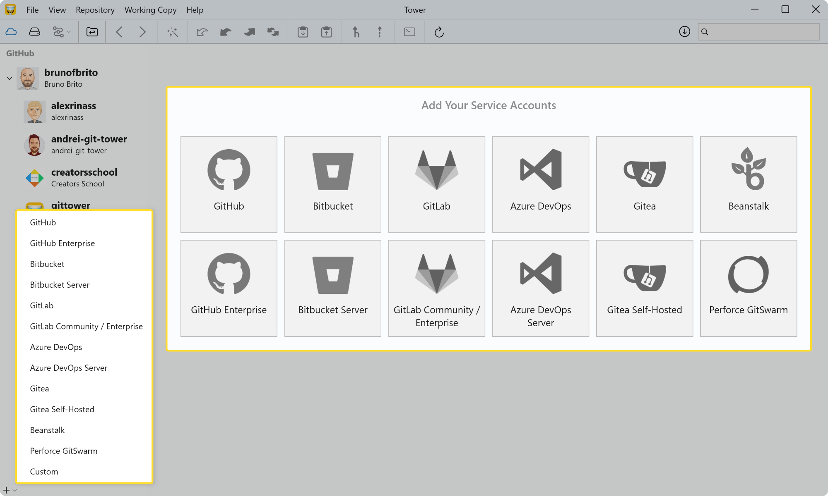
Task: Click the Perforce GitSwarm service tile
Action: pyautogui.click(x=749, y=288)
